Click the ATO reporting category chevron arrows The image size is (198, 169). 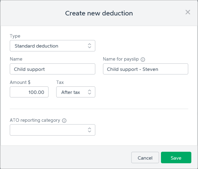89,130
